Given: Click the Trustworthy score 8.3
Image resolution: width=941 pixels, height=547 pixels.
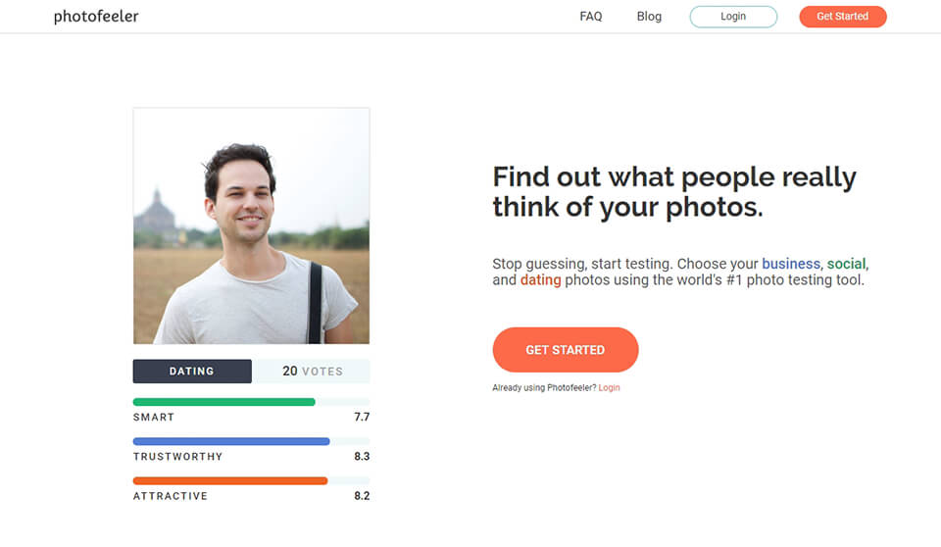Looking at the screenshot, I should coord(362,457).
